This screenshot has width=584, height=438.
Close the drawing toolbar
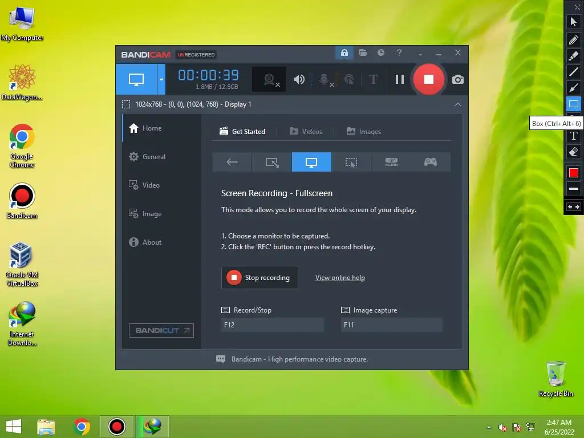pos(577,7)
